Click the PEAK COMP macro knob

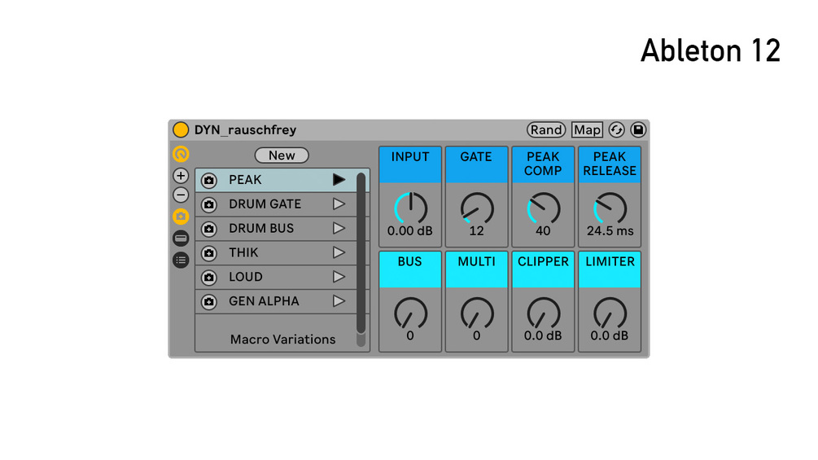coord(543,208)
